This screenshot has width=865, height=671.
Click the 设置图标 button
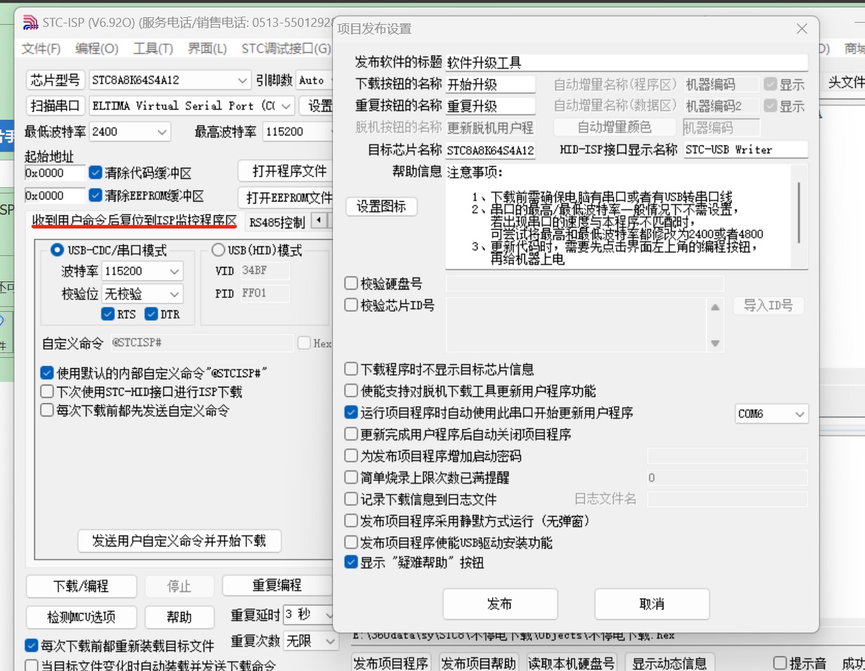click(x=381, y=206)
